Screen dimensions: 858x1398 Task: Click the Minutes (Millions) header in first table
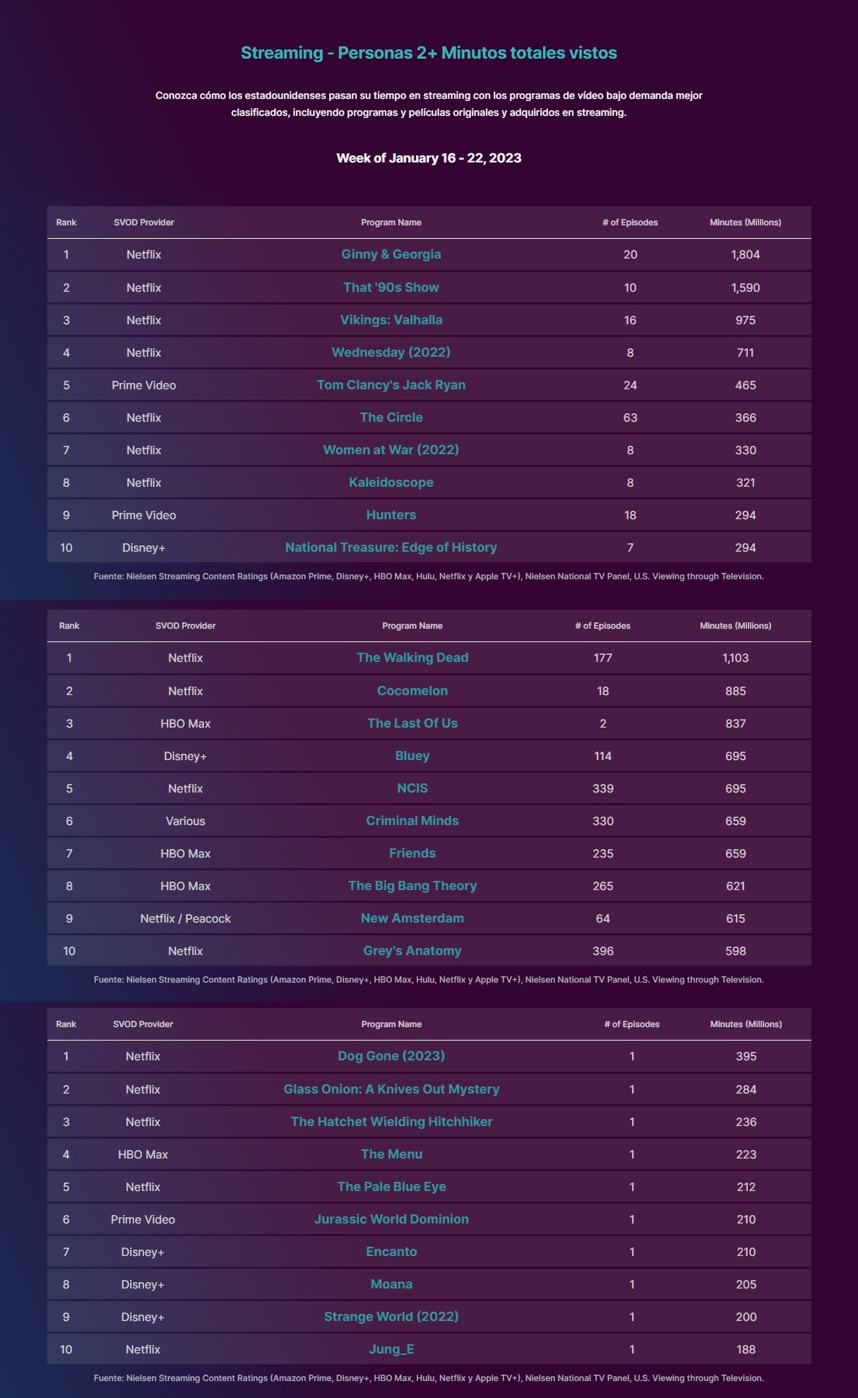click(x=745, y=223)
